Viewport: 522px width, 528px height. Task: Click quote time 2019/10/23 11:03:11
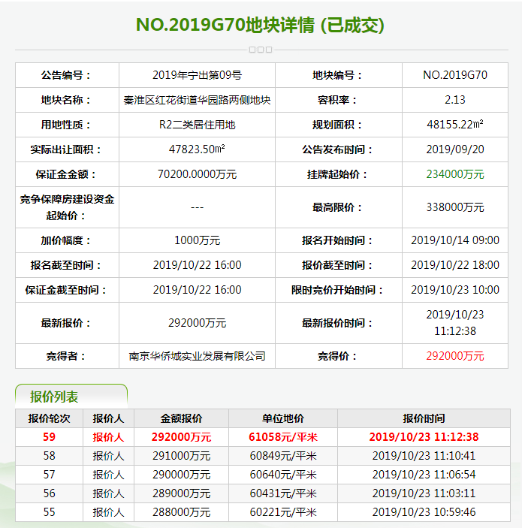tap(424, 493)
